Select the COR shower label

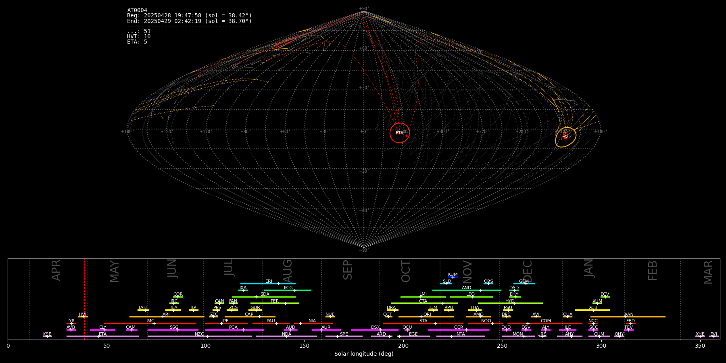tap(178, 294)
